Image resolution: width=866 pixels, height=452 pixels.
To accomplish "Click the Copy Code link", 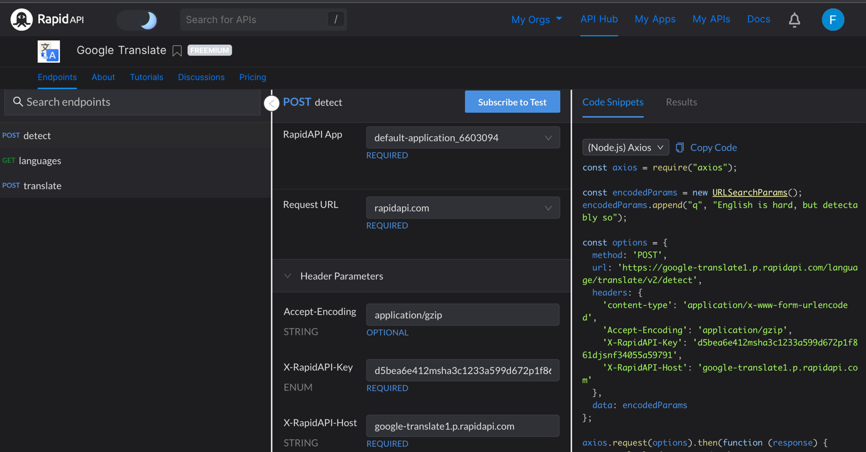I will [713, 148].
